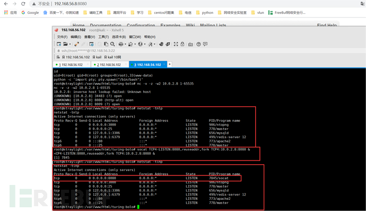Expand the print icon dropdown arrow

[x=125, y=44]
